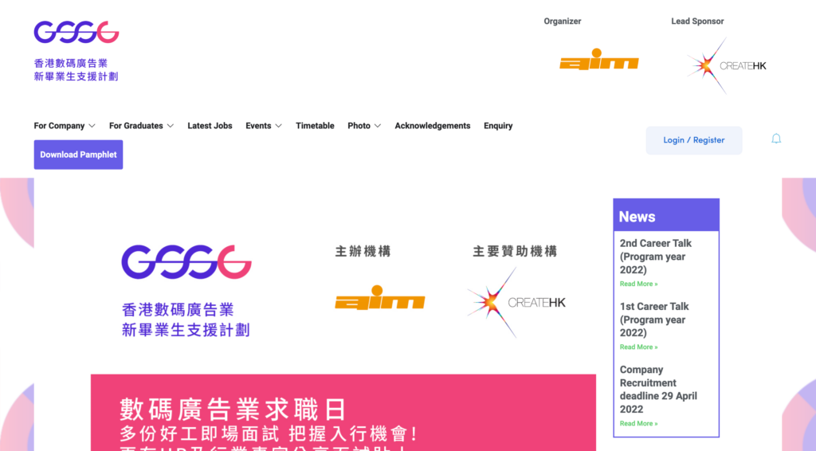Click the Download Pamphlet button
816x451 pixels.
click(x=79, y=155)
